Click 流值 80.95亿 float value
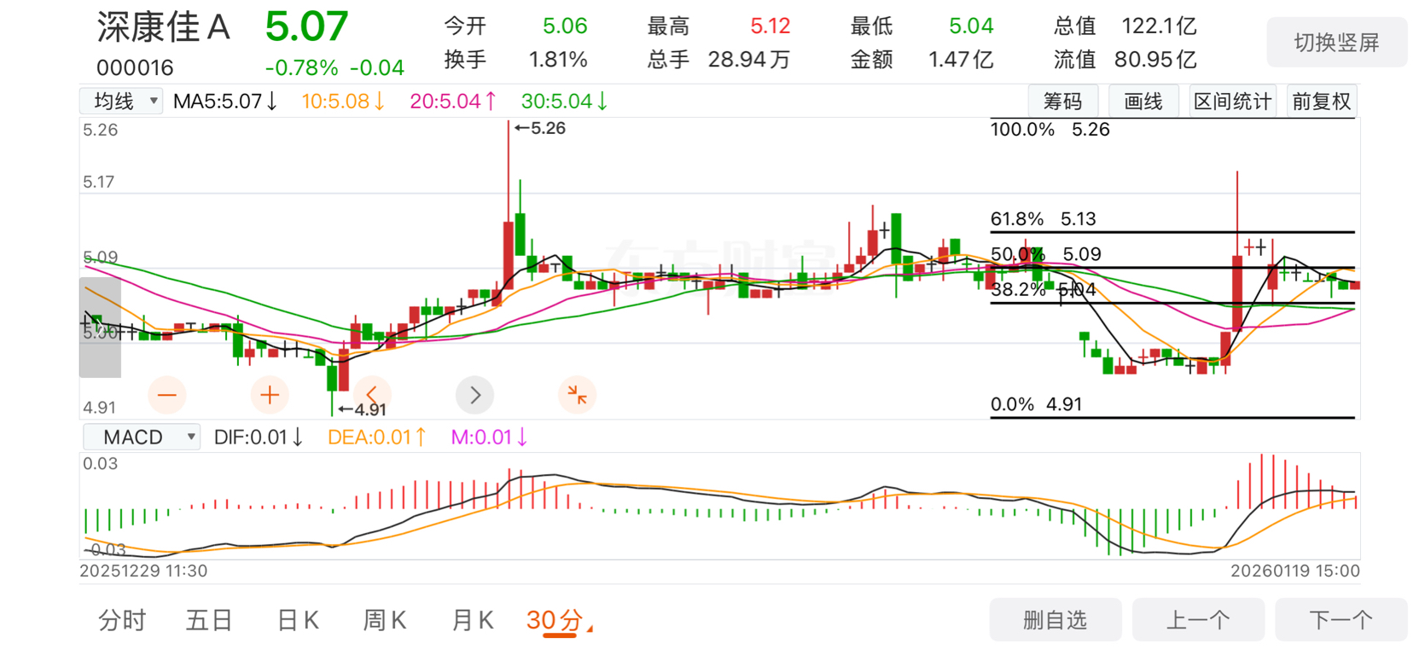 tap(1125, 60)
